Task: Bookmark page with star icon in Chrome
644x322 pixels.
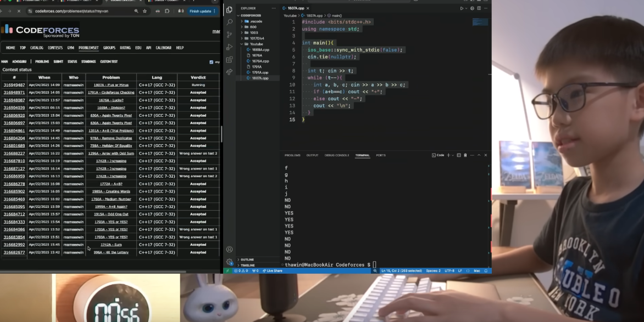Action: click(x=145, y=11)
